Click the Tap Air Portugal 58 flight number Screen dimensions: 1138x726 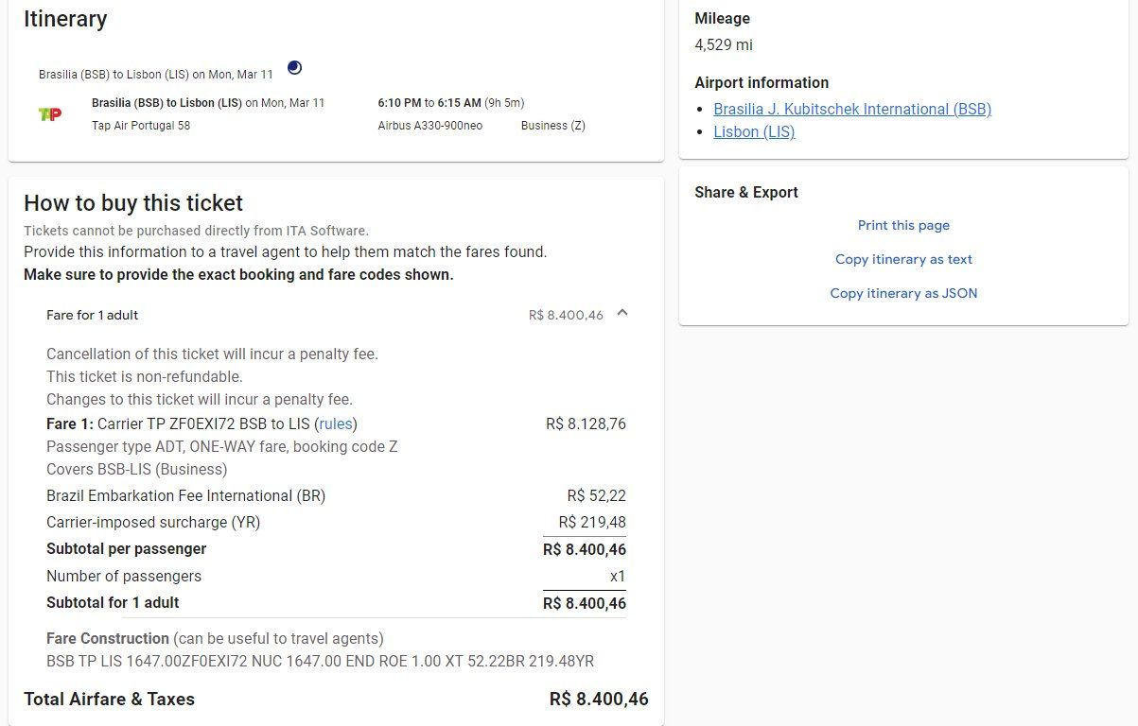click(x=141, y=126)
